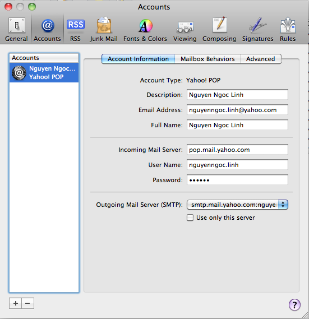Click the Accounts list column header
Screen dimensions: 309x319
44,58
